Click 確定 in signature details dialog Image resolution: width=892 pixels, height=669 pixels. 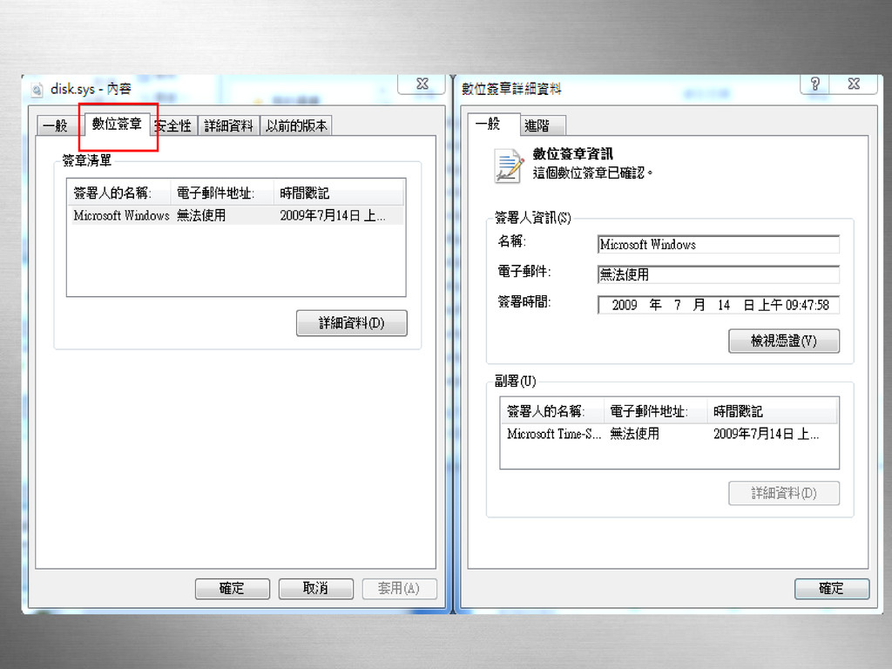(x=832, y=588)
